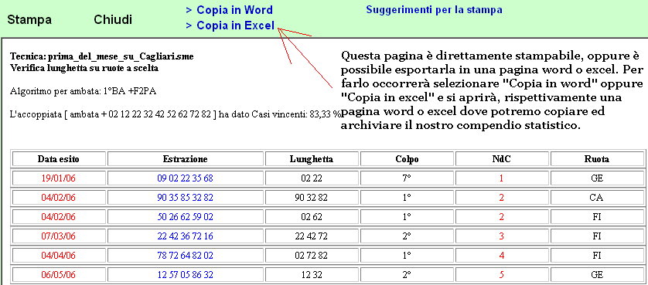Click the Stampa button
The width and height of the screenshot is (648, 285).
click(29, 19)
